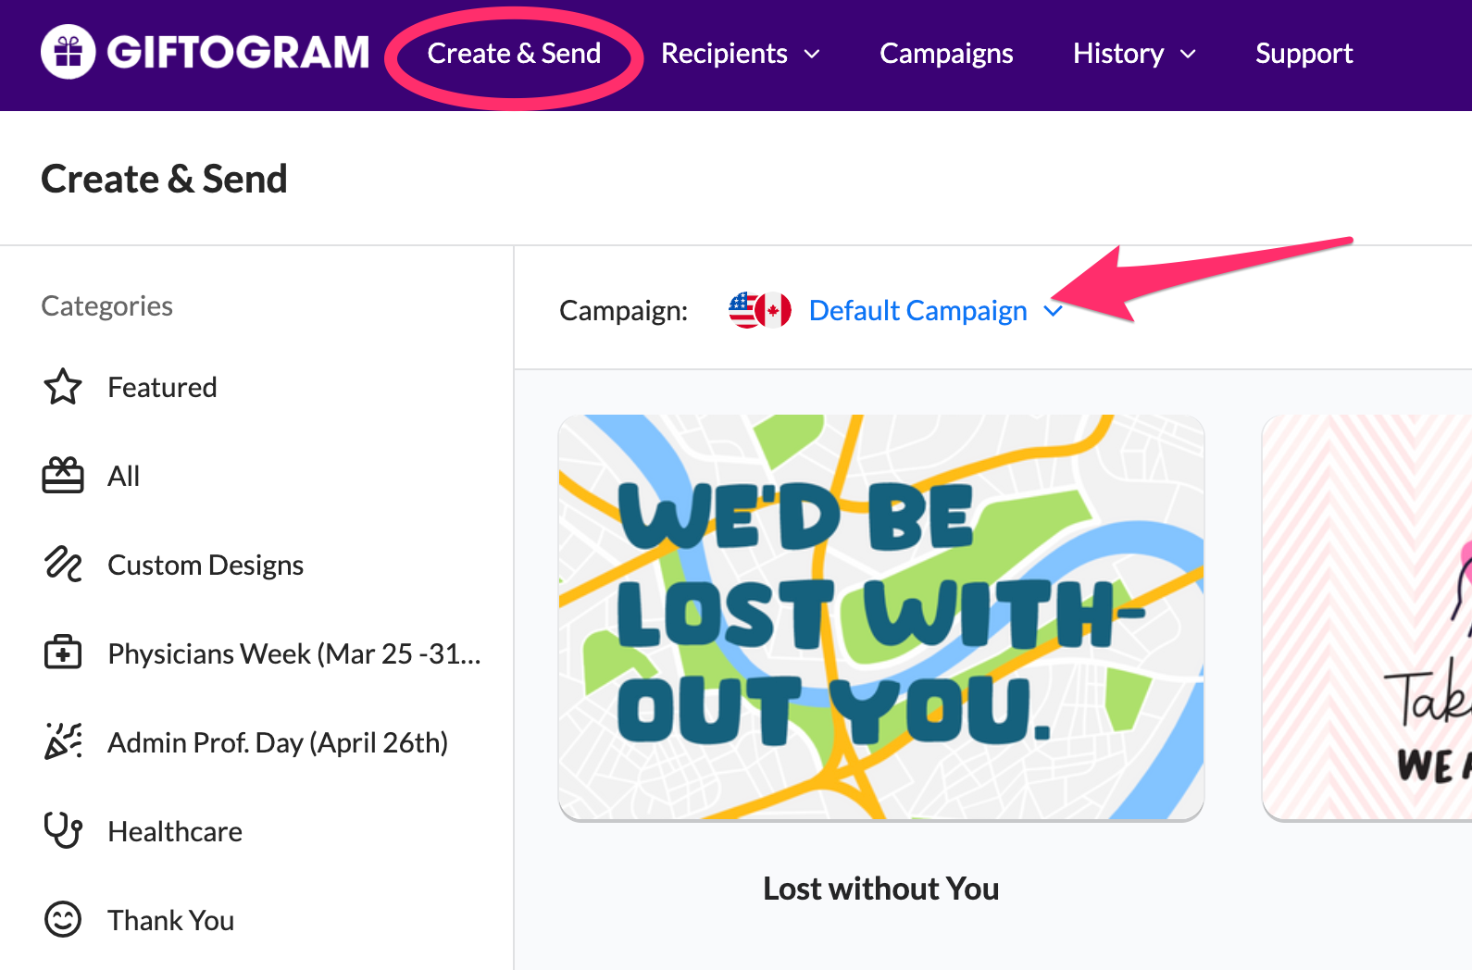Choose the Lost without You card design

880,617
